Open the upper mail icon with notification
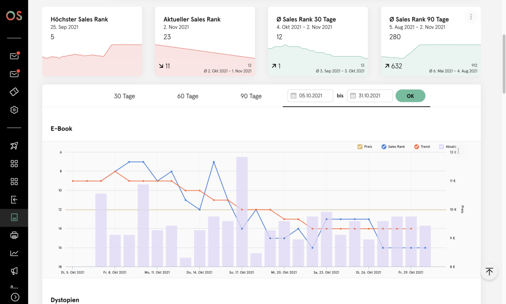The width and height of the screenshot is (506, 304). coord(14,56)
